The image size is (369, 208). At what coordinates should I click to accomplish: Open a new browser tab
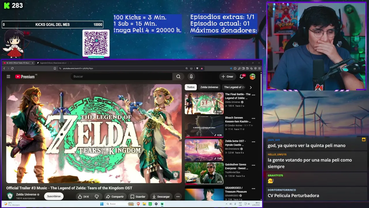tap(71, 63)
